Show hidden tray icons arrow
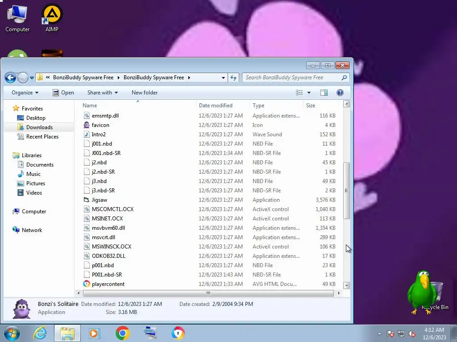This screenshot has height=342, width=457. (x=379, y=334)
